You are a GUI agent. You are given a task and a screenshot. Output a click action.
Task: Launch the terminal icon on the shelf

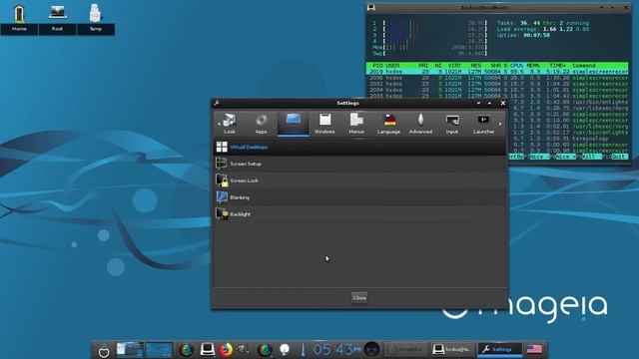click(x=207, y=349)
